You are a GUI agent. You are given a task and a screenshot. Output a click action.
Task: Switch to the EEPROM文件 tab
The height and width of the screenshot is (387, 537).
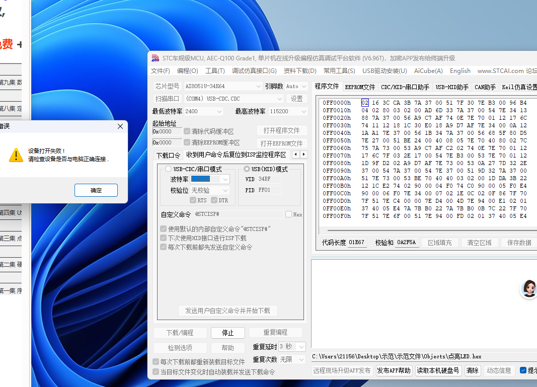tap(360, 86)
